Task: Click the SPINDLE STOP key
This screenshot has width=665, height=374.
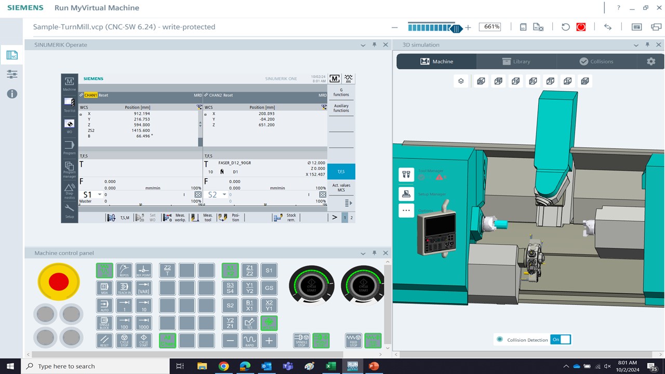Action: pyautogui.click(x=301, y=340)
